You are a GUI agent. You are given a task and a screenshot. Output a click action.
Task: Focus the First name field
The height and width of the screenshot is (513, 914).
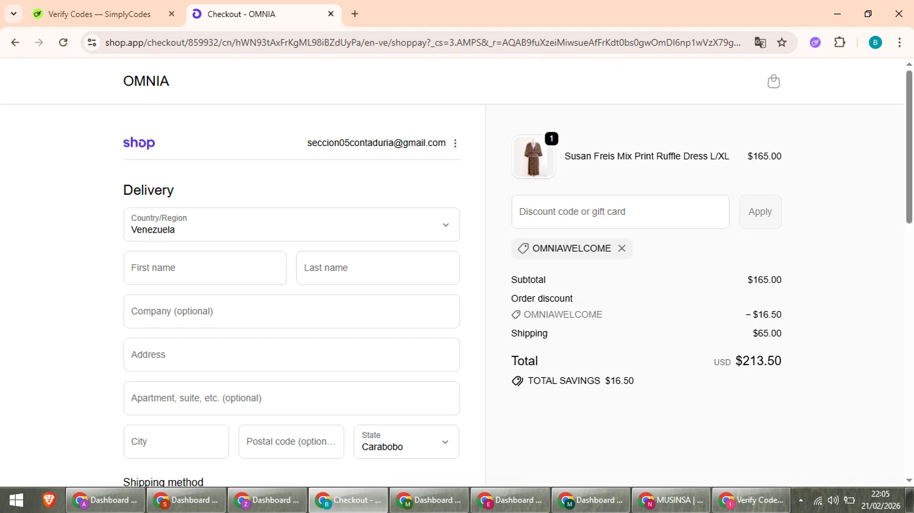(205, 268)
